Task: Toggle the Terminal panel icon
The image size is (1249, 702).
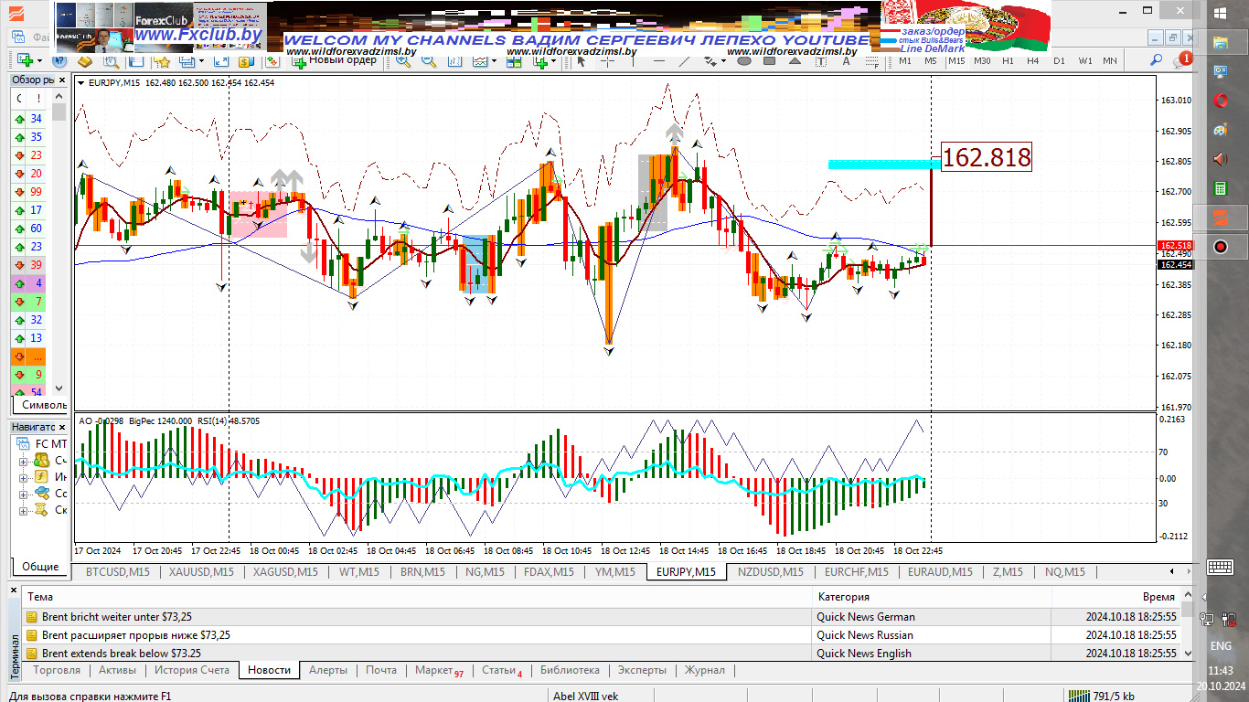Action: pyautogui.click(x=187, y=61)
